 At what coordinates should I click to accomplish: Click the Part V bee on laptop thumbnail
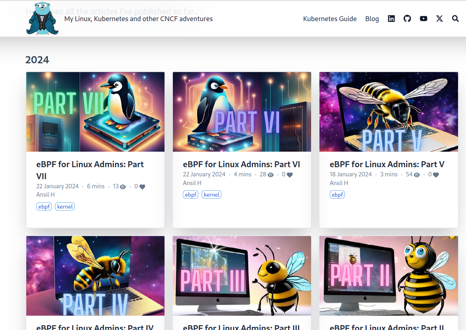point(389,112)
